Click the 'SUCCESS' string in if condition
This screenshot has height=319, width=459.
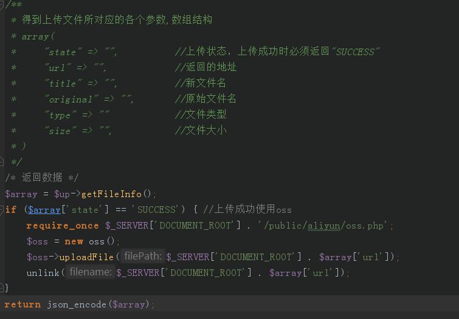click(x=157, y=210)
